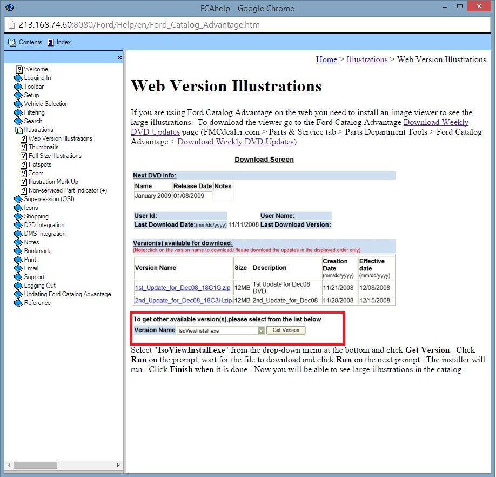Expand the Vehicle Selection topic

coord(46,104)
